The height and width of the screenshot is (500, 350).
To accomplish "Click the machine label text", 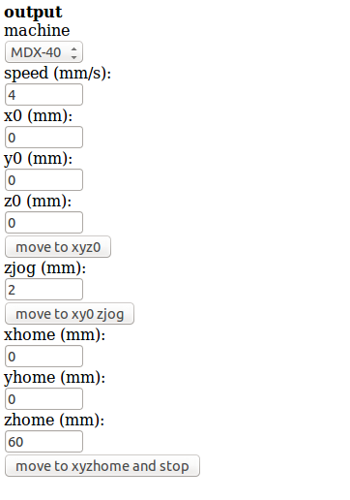I will tap(37, 30).
